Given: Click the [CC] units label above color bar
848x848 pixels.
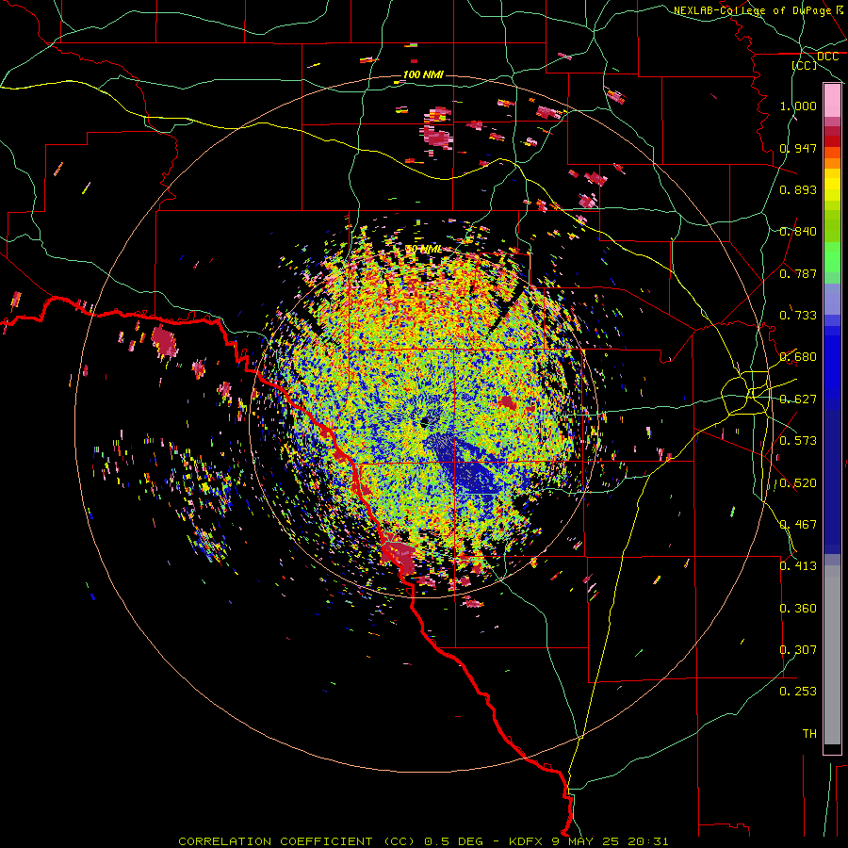Looking at the screenshot, I should [805, 65].
